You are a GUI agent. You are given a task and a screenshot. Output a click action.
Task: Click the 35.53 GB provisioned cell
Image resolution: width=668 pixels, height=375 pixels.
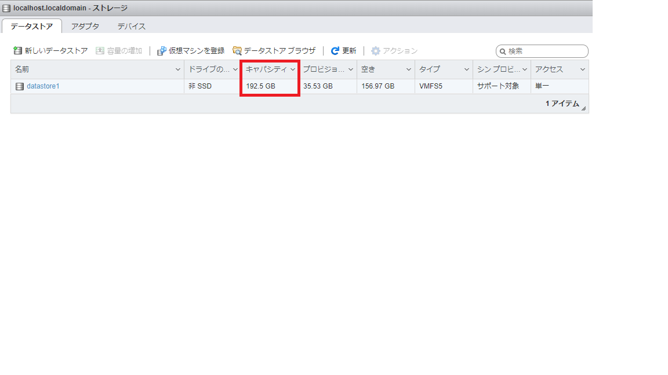[x=328, y=86]
